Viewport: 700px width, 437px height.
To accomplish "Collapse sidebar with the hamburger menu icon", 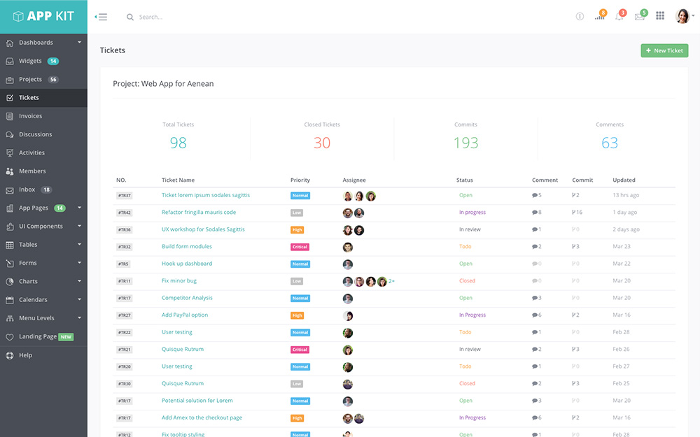I will tap(101, 17).
